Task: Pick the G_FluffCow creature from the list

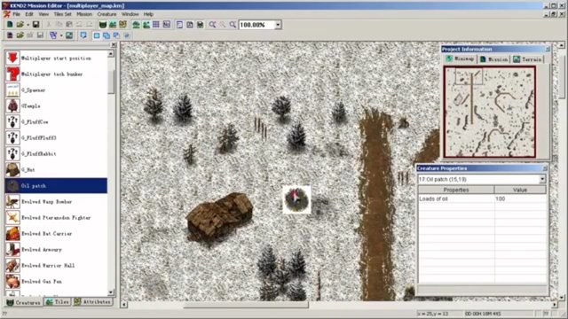Action: pos(56,121)
